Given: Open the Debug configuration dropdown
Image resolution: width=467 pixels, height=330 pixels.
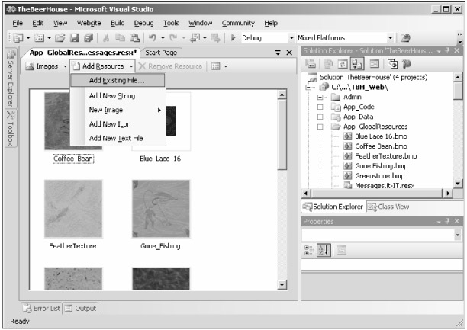Looking at the screenshot, I should click(x=263, y=37).
